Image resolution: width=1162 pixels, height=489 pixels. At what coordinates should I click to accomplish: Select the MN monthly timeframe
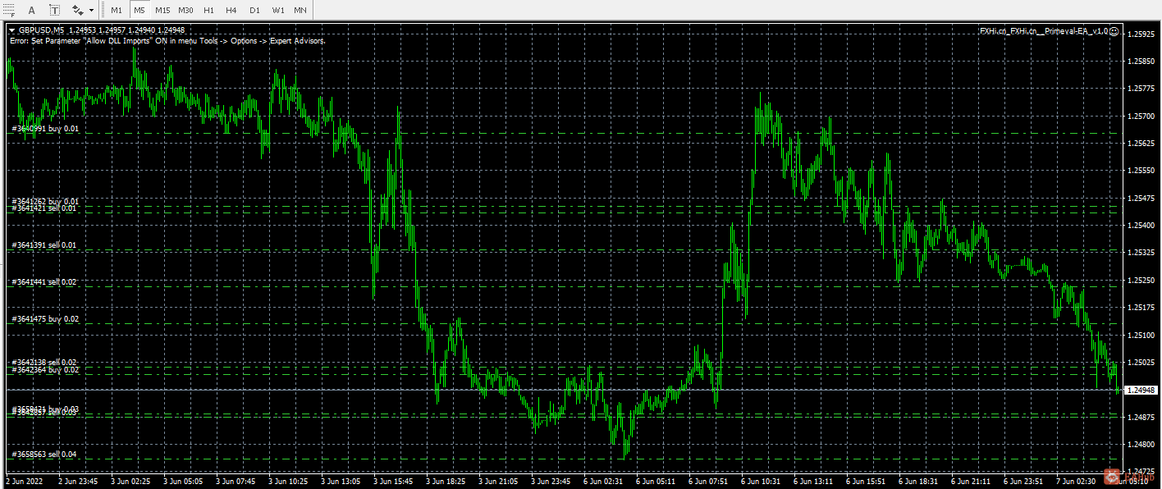[x=301, y=10]
